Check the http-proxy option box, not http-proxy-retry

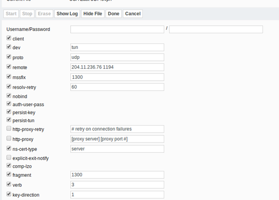coord(9,138)
